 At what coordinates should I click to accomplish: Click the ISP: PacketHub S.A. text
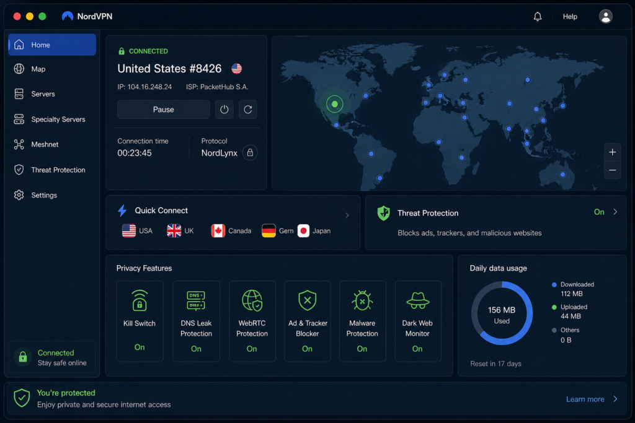[217, 87]
